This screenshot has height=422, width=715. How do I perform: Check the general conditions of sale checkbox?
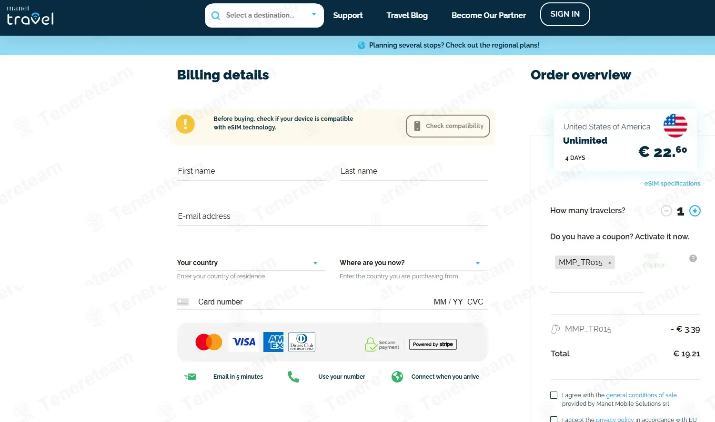pos(554,395)
